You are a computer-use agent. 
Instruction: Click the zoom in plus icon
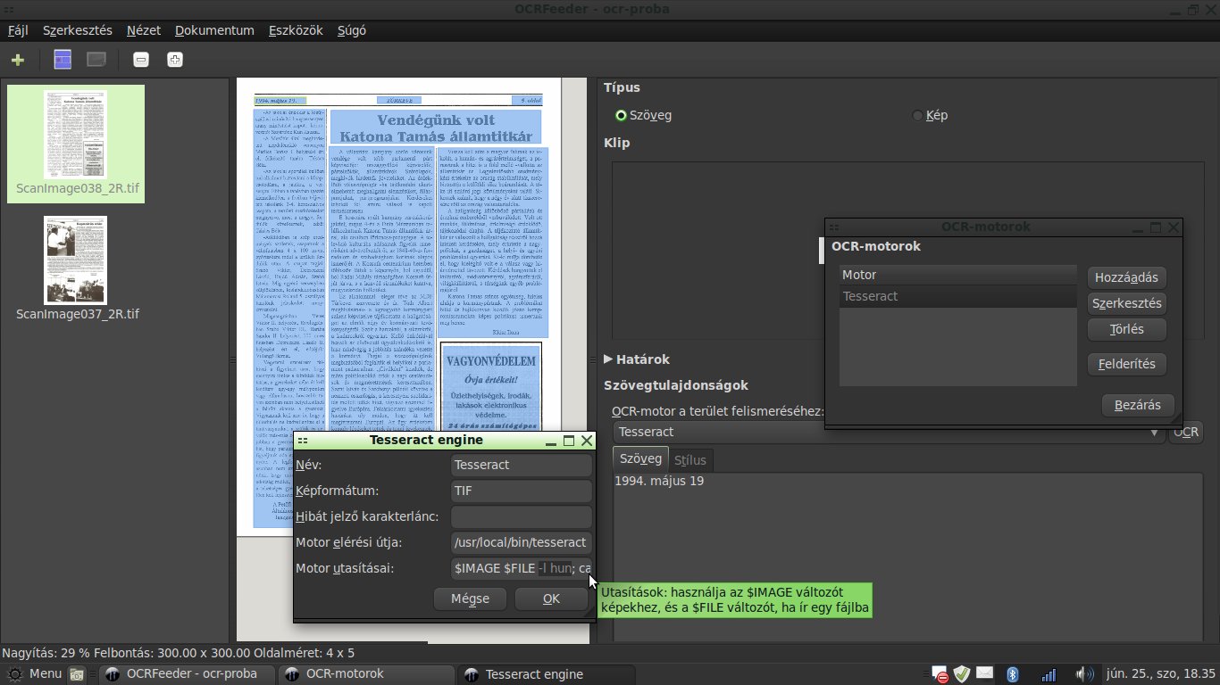pos(175,60)
